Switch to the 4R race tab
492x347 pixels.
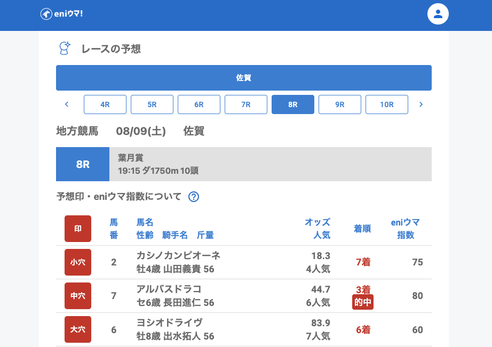[105, 104]
